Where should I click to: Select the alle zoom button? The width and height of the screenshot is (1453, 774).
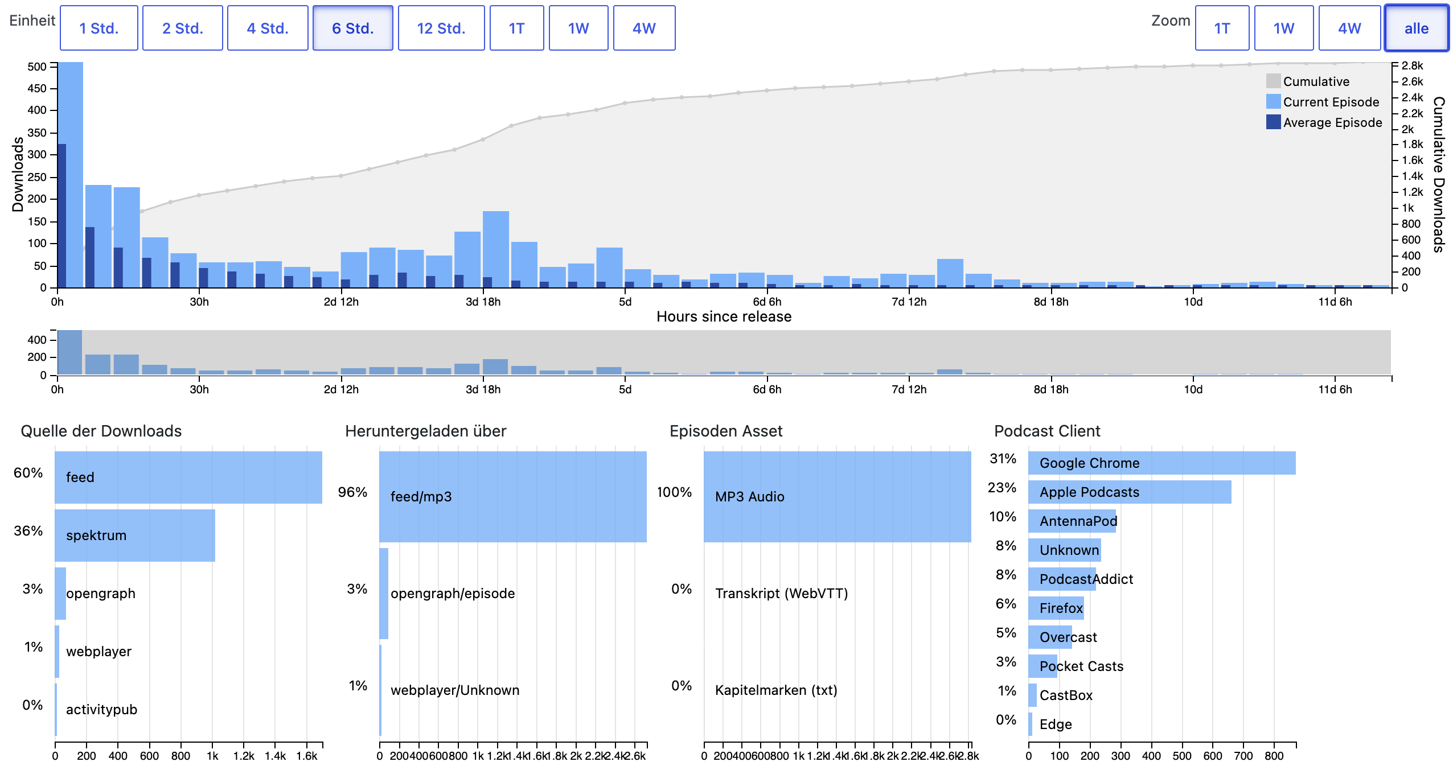tap(1417, 28)
